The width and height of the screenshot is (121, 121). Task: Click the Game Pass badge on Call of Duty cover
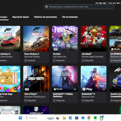27,89
